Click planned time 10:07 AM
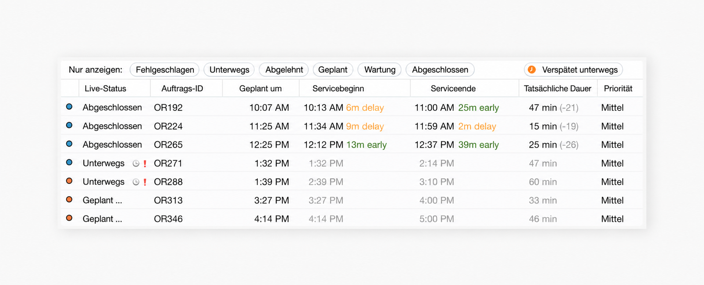704x285 pixels. coord(269,108)
